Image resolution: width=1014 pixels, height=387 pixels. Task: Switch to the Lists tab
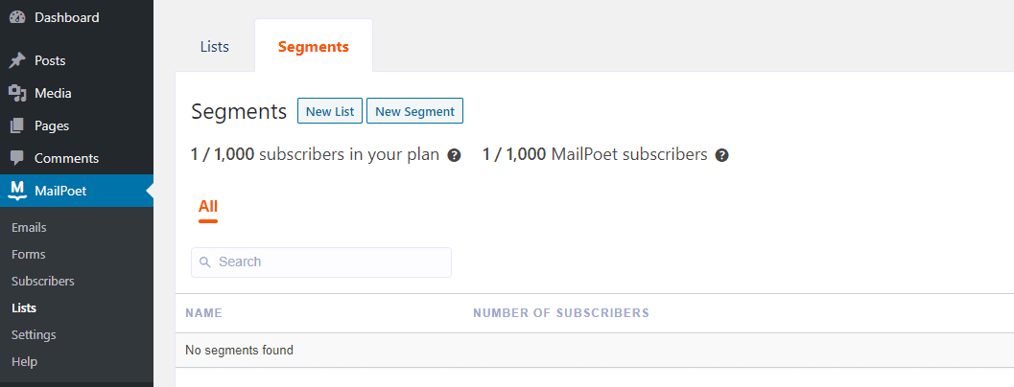[215, 46]
